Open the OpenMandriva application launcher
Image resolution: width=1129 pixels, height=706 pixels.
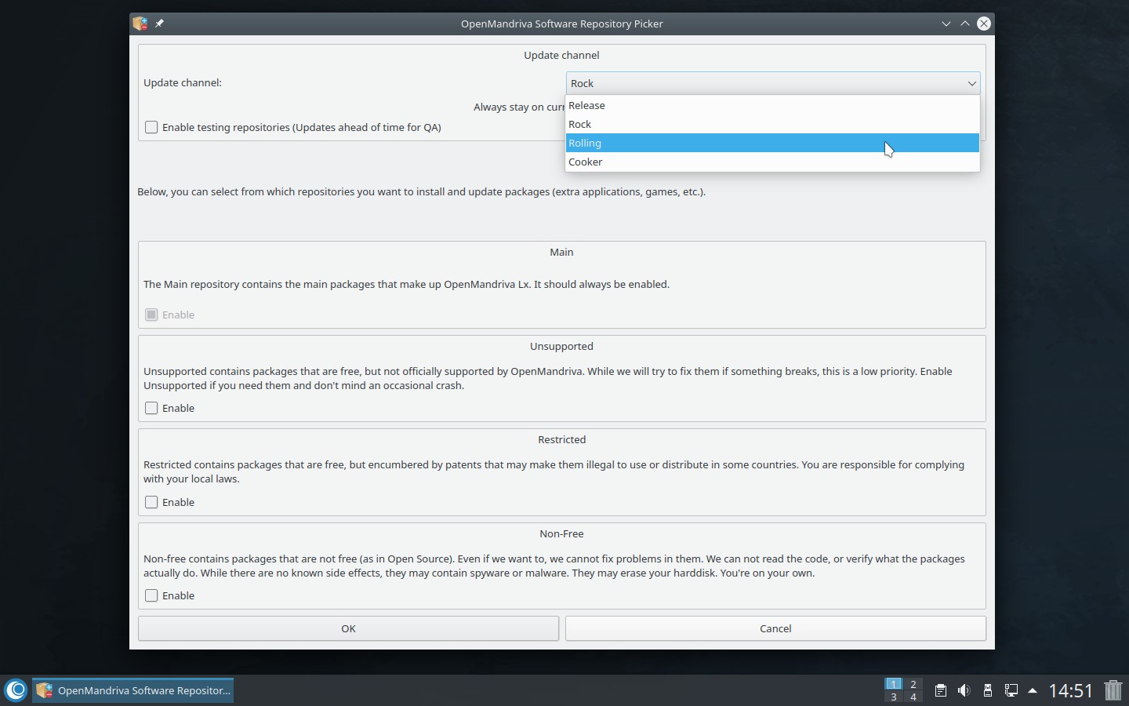click(x=16, y=690)
